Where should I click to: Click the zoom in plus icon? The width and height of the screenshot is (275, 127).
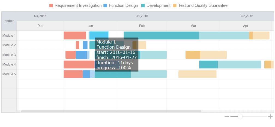click(x=270, y=117)
